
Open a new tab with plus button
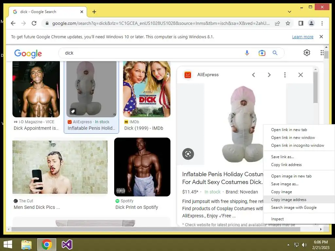pyautogui.click(x=94, y=12)
